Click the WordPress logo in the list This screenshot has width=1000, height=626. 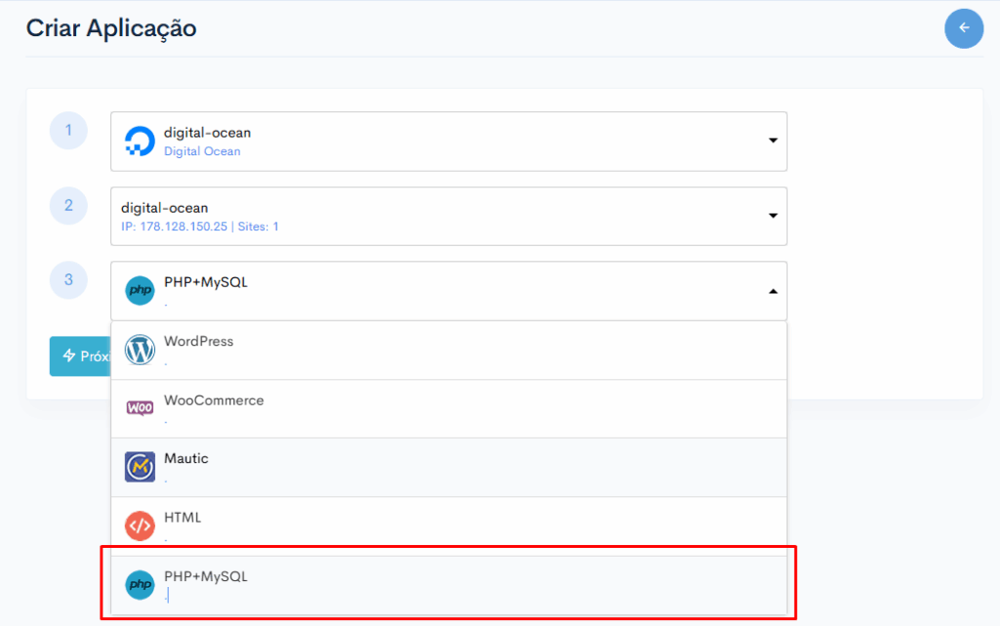pyautogui.click(x=140, y=350)
